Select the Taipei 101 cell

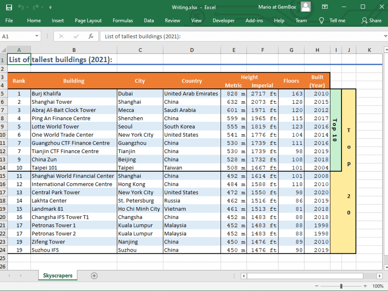[74, 168]
